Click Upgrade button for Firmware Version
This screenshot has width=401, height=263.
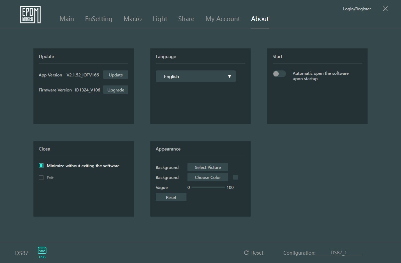click(x=116, y=90)
